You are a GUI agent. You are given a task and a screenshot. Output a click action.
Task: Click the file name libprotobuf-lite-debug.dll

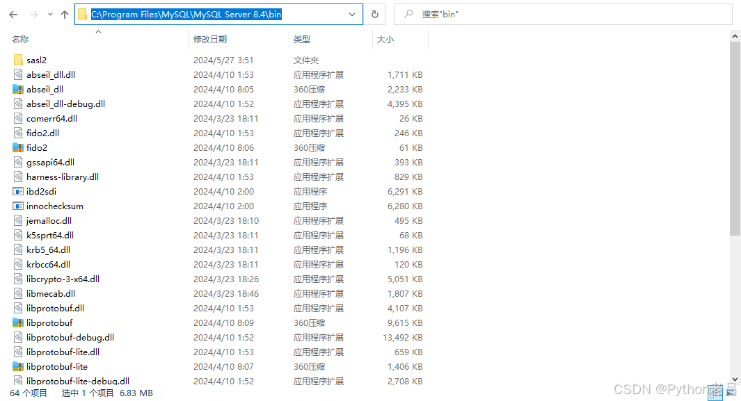(78, 381)
